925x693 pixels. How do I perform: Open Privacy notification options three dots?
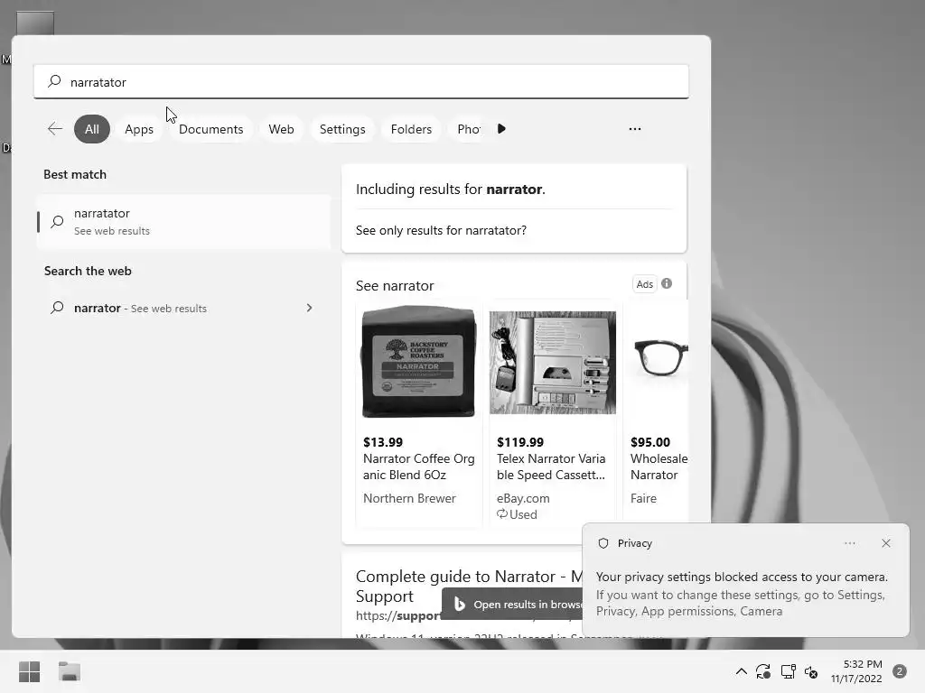849,543
